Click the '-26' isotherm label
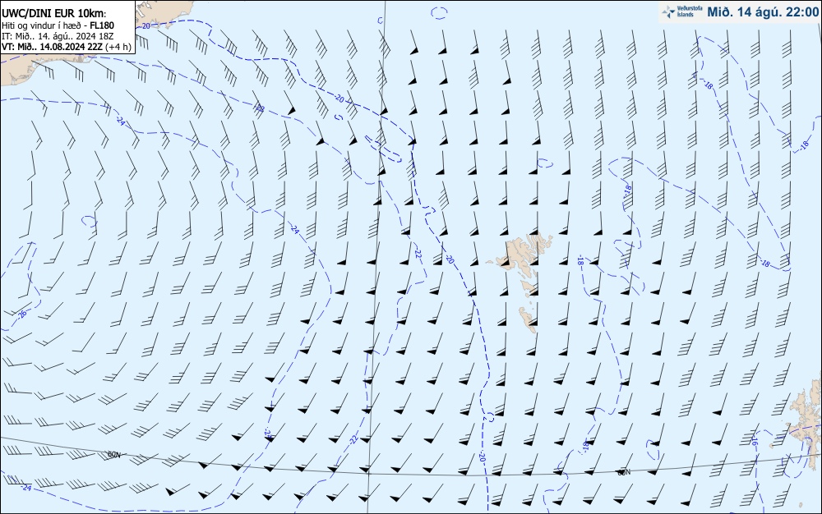Image resolution: width=822 pixels, height=514 pixels. (x=21, y=314)
